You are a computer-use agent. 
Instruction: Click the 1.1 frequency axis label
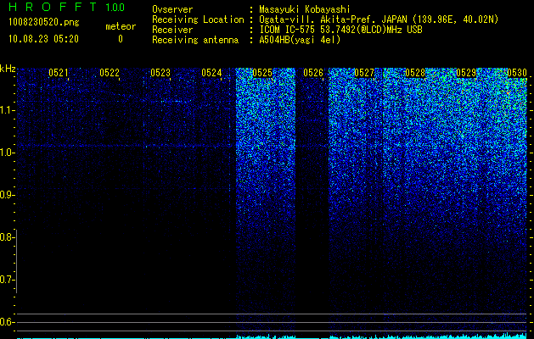click(6, 110)
